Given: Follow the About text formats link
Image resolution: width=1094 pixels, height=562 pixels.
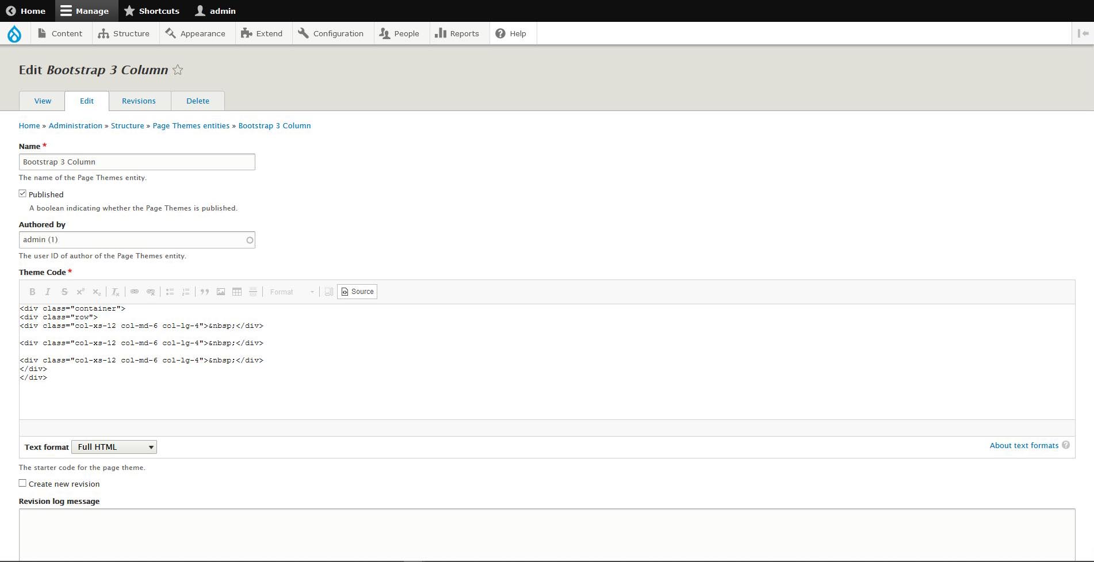Looking at the screenshot, I should click(1024, 445).
